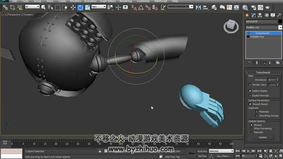The image size is (283, 159).
Task: Check the Separate by Materials checkbox
Action: point(257,112)
